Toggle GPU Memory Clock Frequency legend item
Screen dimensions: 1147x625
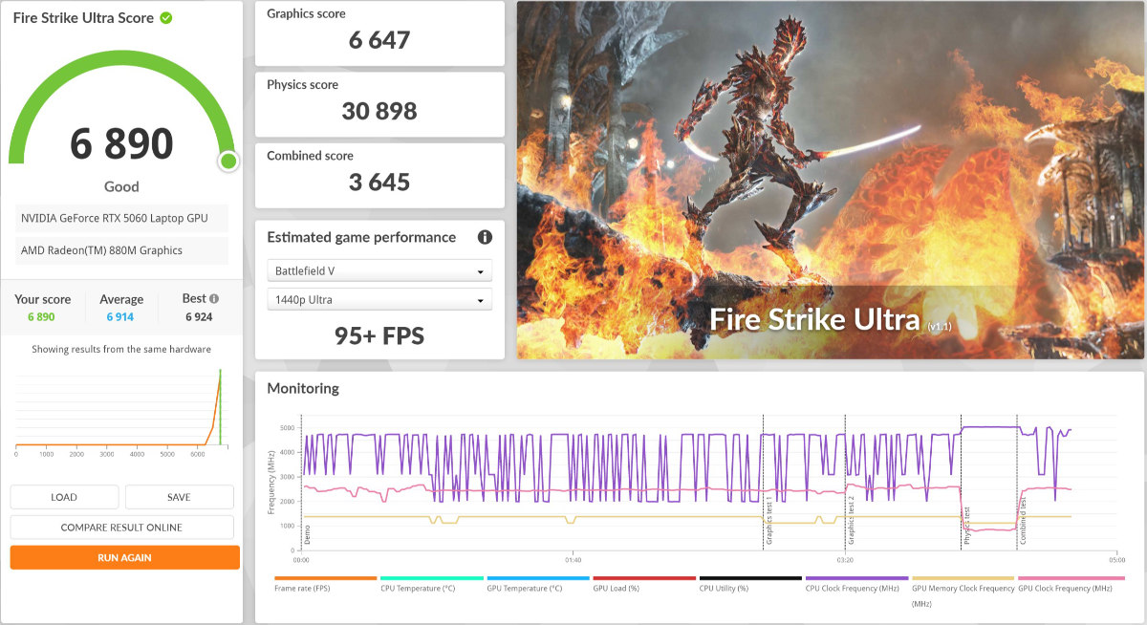point(963,591)
